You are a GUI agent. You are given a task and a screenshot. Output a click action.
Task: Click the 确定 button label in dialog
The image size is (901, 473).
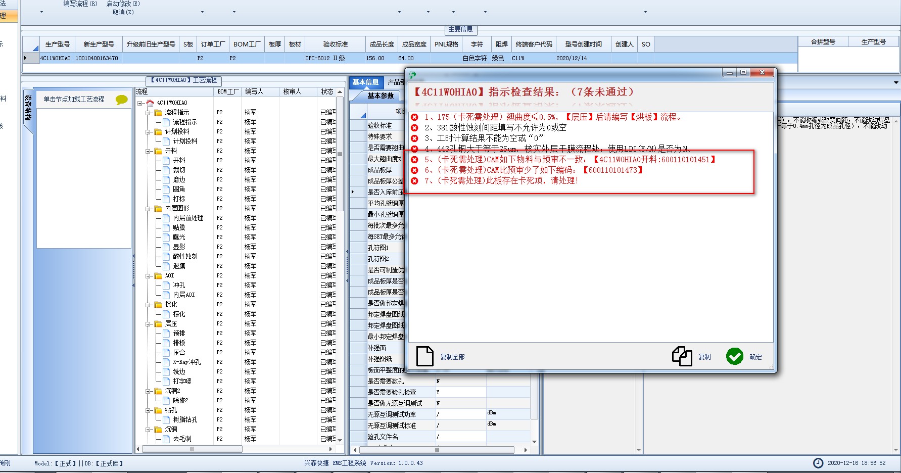tap(755, 357)
